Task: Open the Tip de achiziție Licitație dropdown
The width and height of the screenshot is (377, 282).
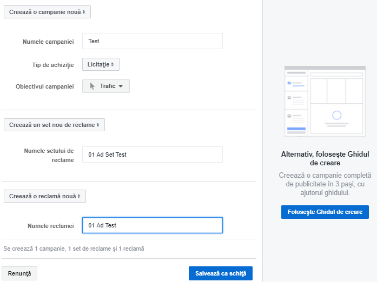Action: coord(101,64)
